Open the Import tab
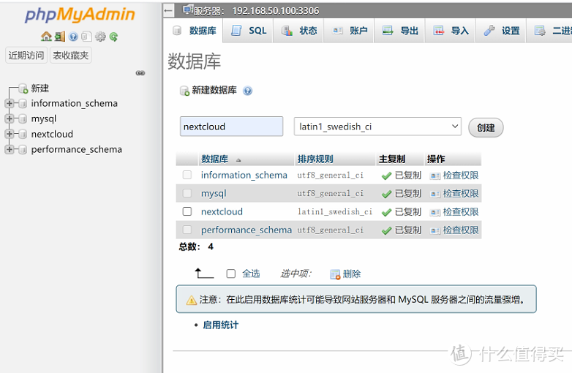 (450, 31)
